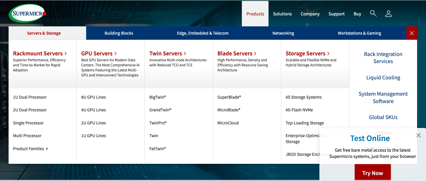Open the site search icon
The width and height of the screenshot is (426, 181).
373,13
